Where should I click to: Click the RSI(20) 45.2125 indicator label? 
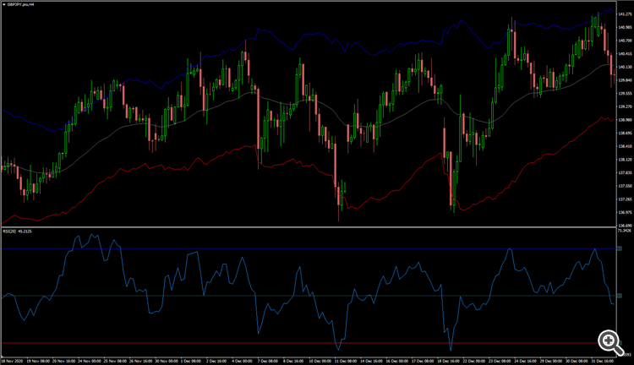pos(18,232)
